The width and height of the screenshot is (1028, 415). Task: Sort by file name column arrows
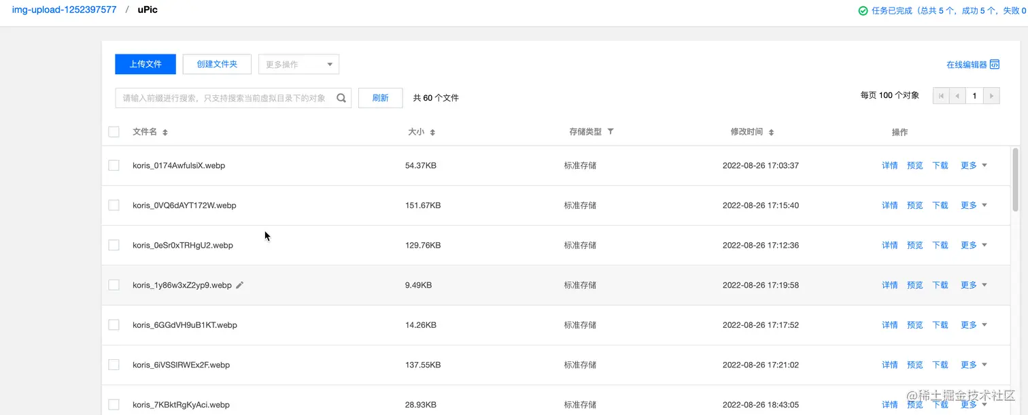point(165,132)
